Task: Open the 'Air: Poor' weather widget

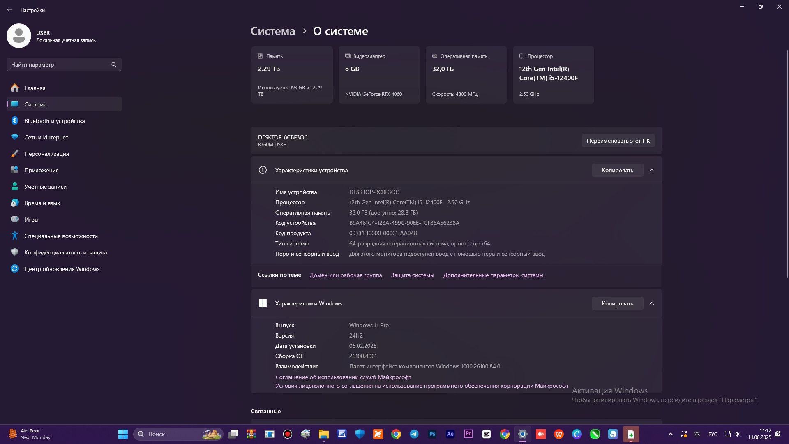Action: click(x=30, y=434)
